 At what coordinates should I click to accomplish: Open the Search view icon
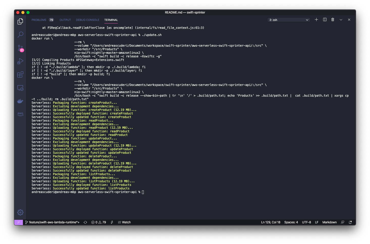[x=20, y=35]
